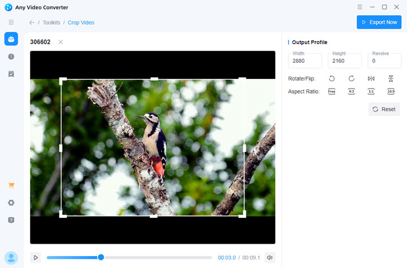Collapse the sidebar with the menu toggle icon
The width and height of the screenshot is (407, 268).
coord(11,23)
